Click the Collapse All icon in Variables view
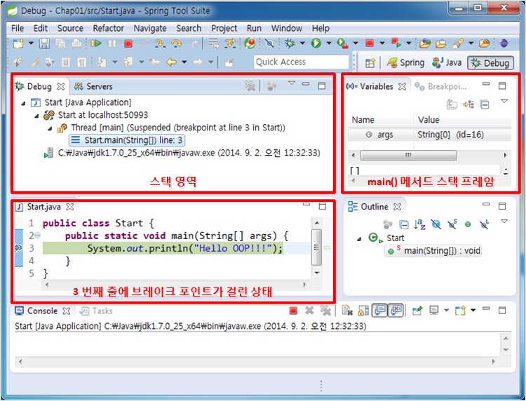This screenshot has height=401, width=526. (x=485, y=104)
